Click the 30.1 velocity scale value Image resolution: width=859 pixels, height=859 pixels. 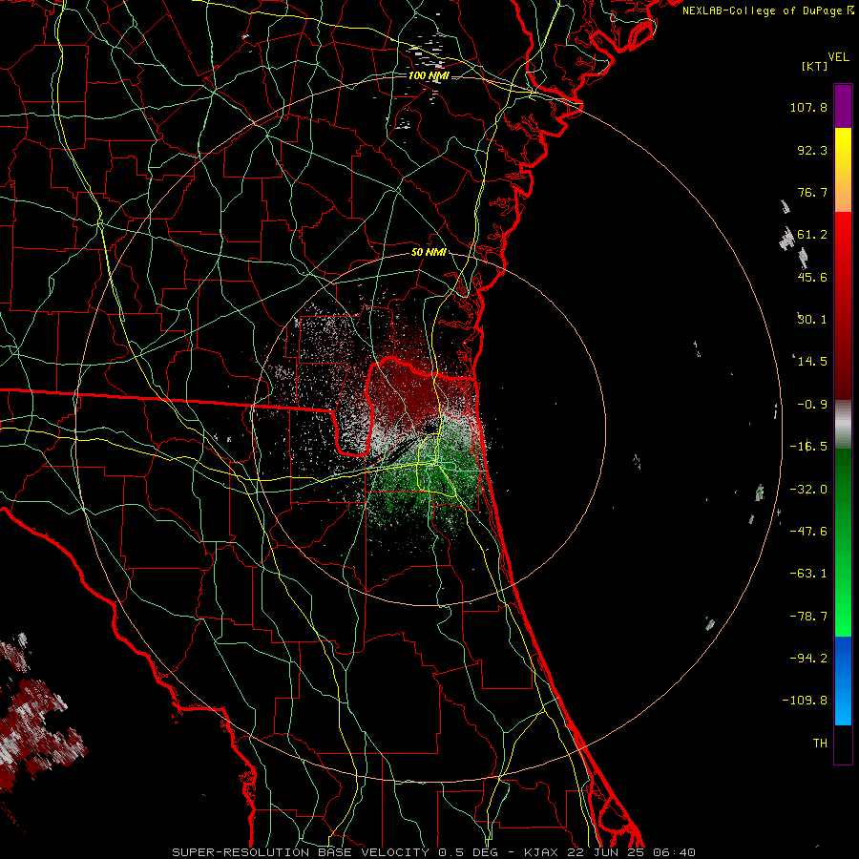pos(812,320)
